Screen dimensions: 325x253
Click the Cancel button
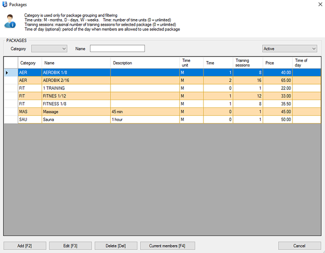tap(299, 245)
